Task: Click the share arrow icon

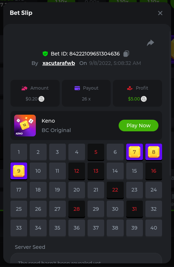Action: point(150,43)
